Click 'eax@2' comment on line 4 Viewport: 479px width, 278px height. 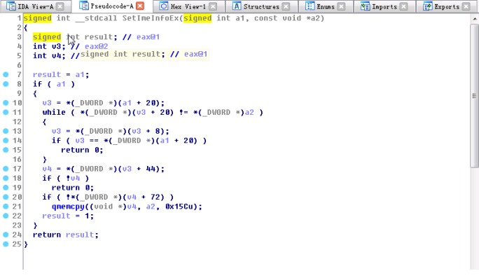click(x=96, y=46)
